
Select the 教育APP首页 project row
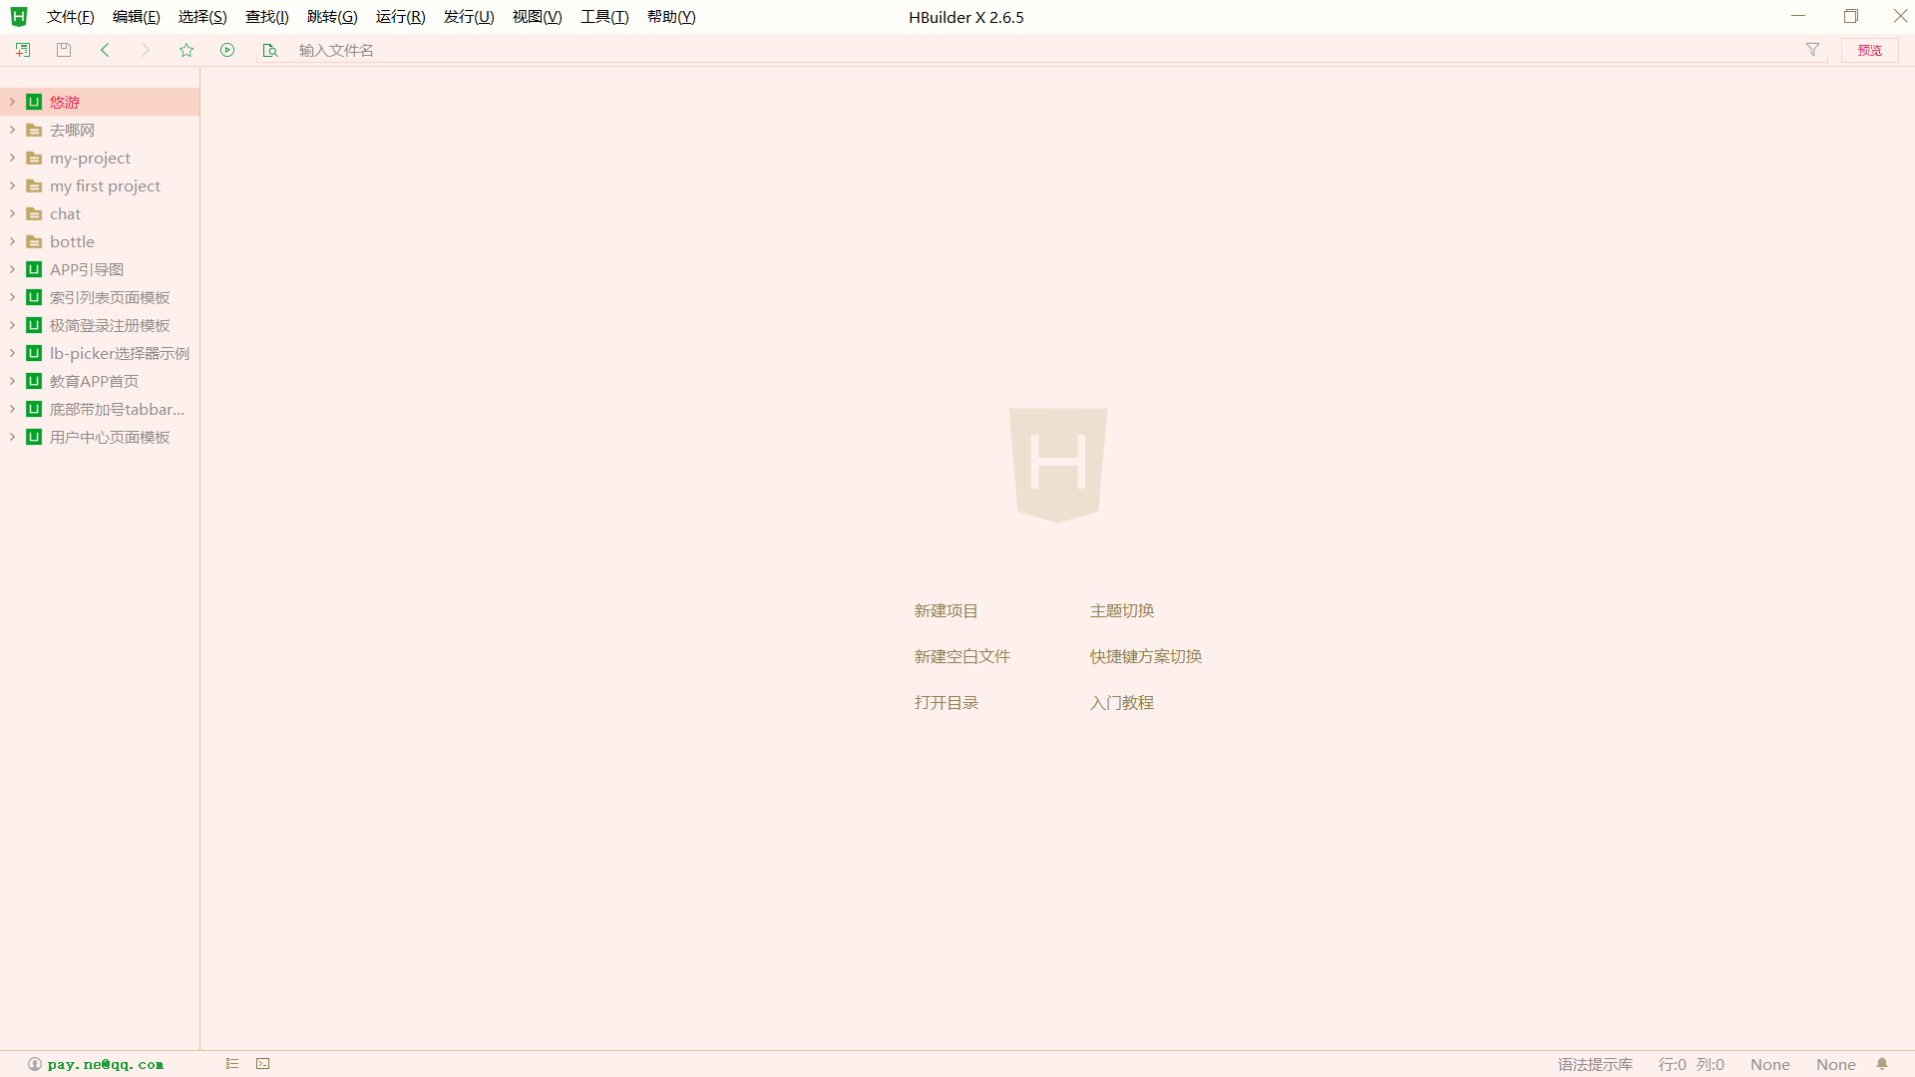[x=100, y=381]
